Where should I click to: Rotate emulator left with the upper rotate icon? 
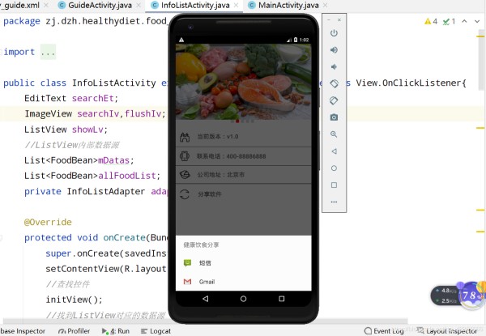(x=334, y=83)
